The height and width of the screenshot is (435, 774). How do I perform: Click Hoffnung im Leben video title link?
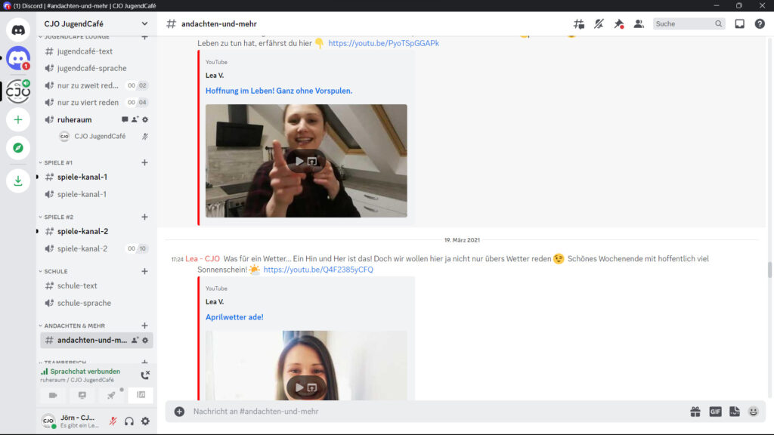(279, 91)
